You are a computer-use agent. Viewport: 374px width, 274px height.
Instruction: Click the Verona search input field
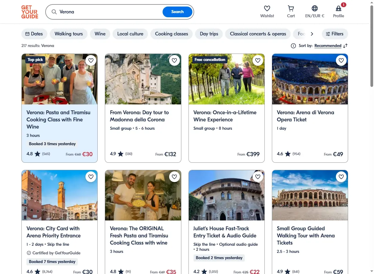click(110, 12)
